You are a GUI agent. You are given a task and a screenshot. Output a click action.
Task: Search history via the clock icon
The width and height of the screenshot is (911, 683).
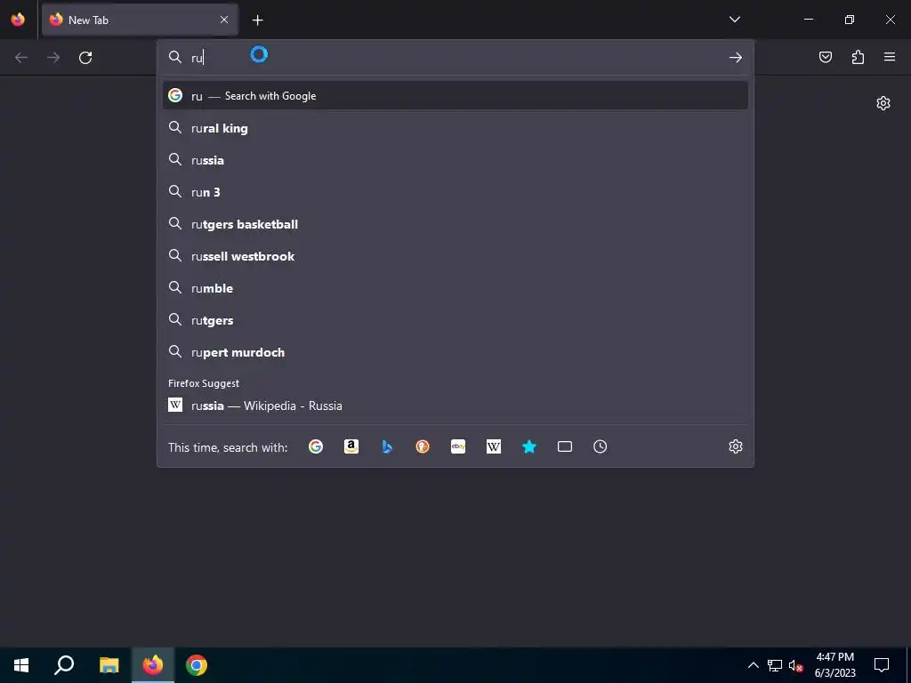point(601,446)
